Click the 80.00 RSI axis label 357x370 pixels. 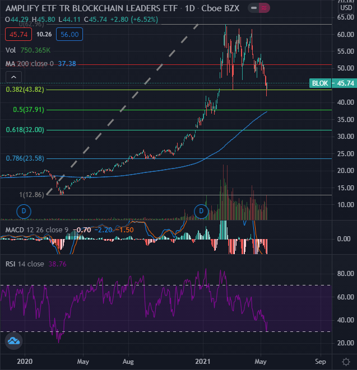(x=345, y=274)
